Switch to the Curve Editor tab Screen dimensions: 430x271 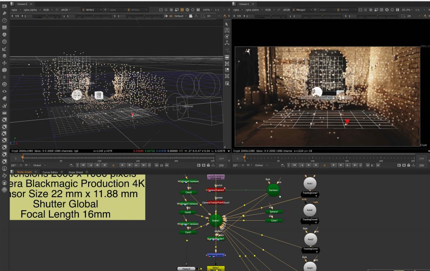[x=50, y=172]
